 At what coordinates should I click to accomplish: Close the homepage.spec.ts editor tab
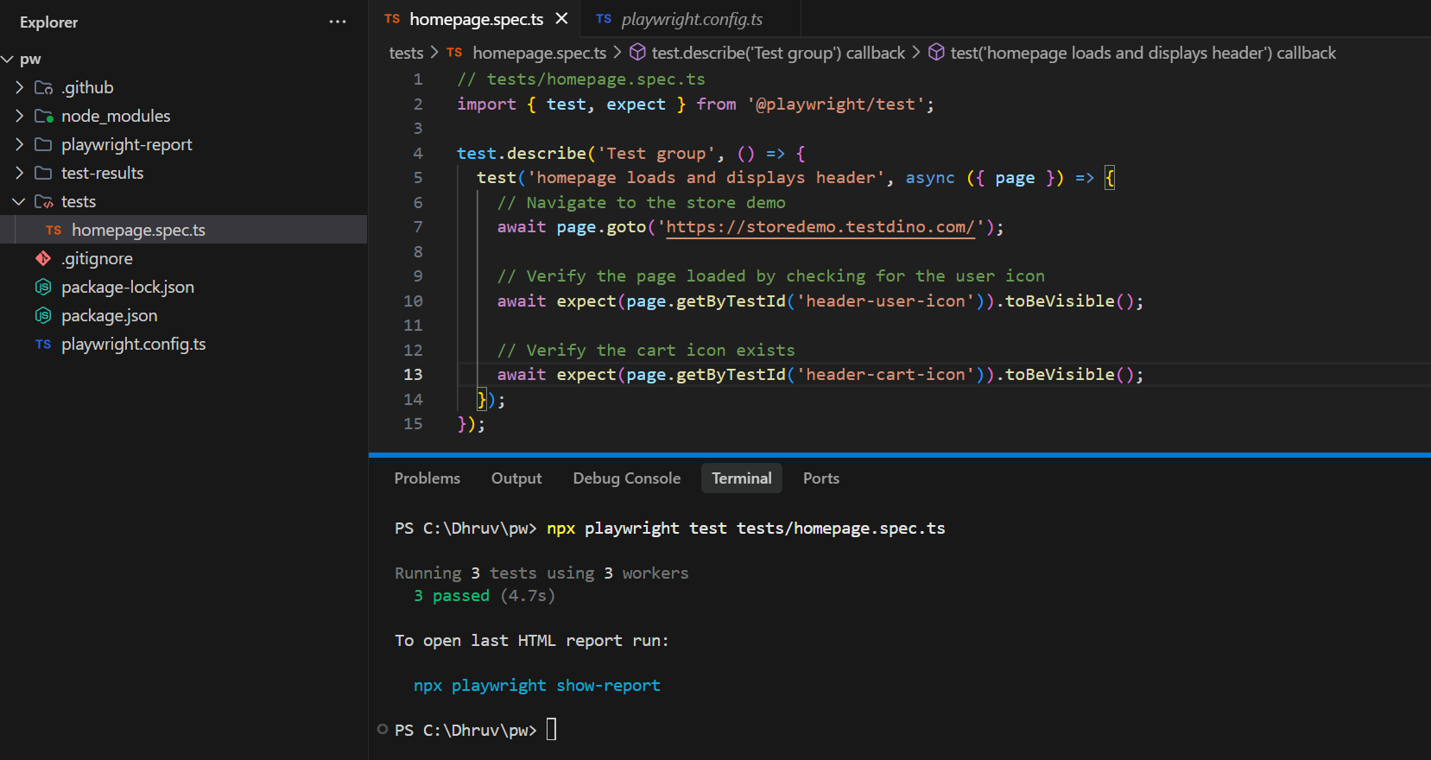pyautogui.click(x=561, y=18)
